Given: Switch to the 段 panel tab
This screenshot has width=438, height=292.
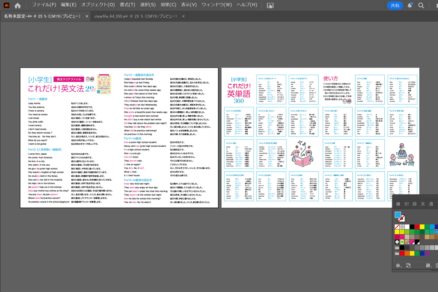Looking at the screenshot, I should [x=415, y=204].
